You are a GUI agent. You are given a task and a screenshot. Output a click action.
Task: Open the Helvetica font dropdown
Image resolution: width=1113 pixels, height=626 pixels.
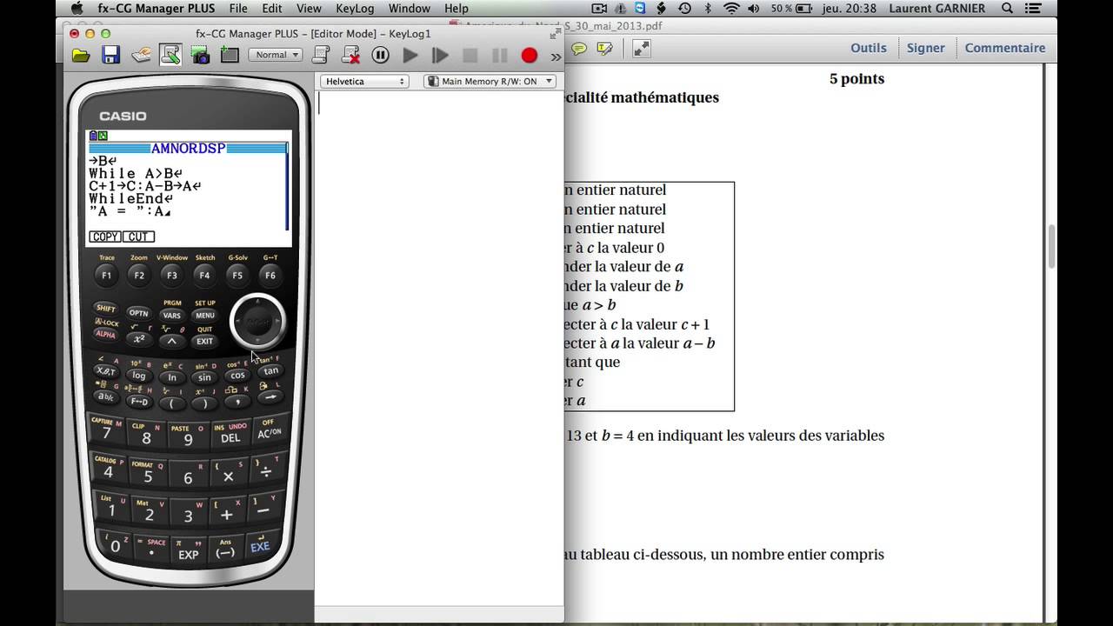[365, 81]
